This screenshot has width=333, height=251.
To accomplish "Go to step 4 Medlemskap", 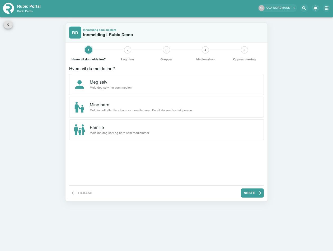I will 205,50.
